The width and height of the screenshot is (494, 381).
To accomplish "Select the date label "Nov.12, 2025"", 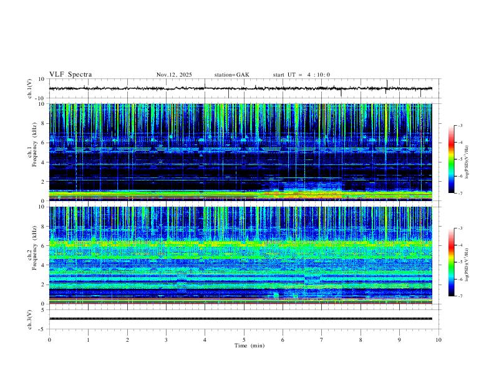I will coord(174,75).
